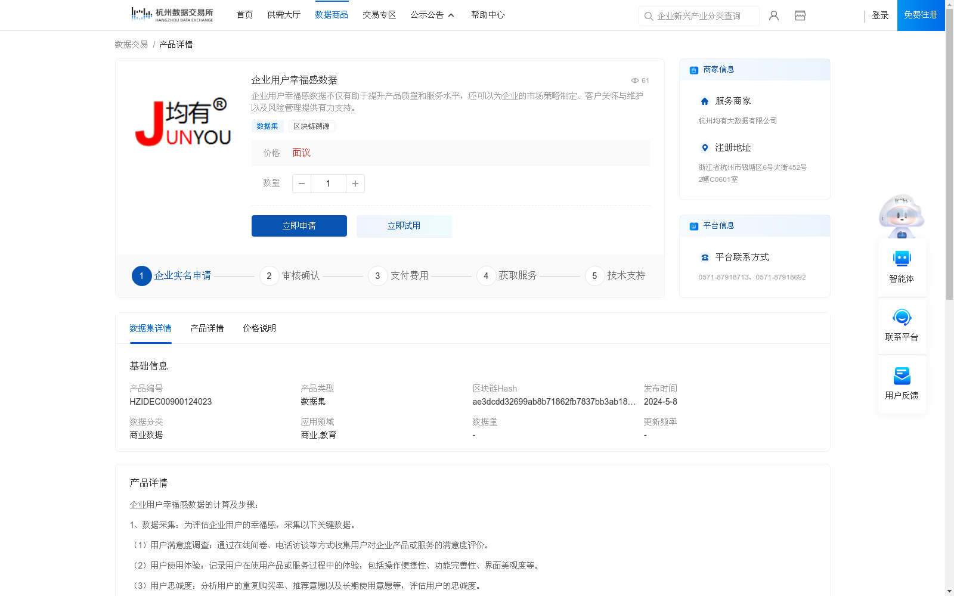Viewport: 954px width, 596px height.
Task: Focus the 企业新兴产业分类查询 search box
Action: pos(699,16)
